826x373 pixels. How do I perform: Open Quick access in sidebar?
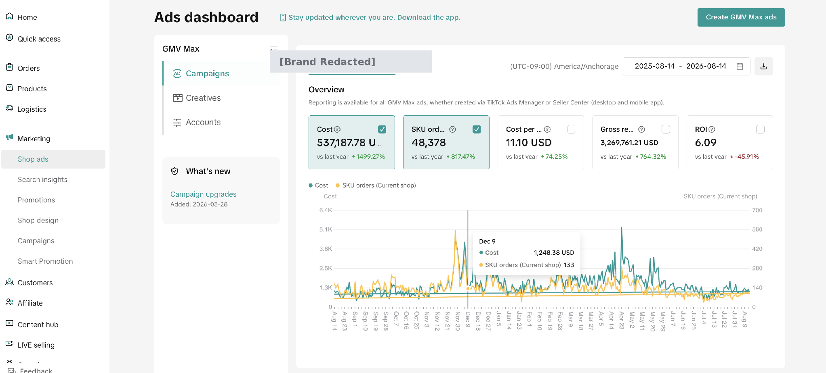[x=39, y=39]
